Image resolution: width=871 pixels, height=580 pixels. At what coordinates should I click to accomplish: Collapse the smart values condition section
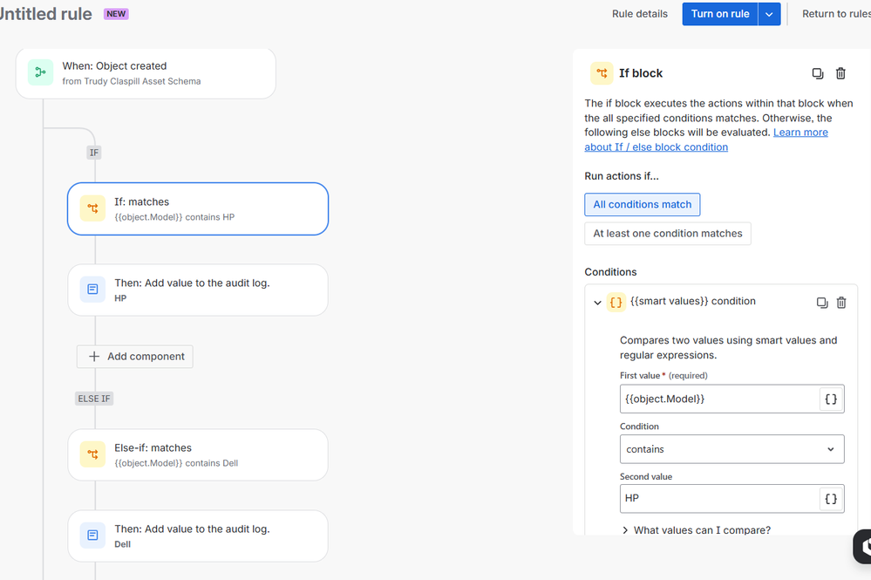[597, 303]
